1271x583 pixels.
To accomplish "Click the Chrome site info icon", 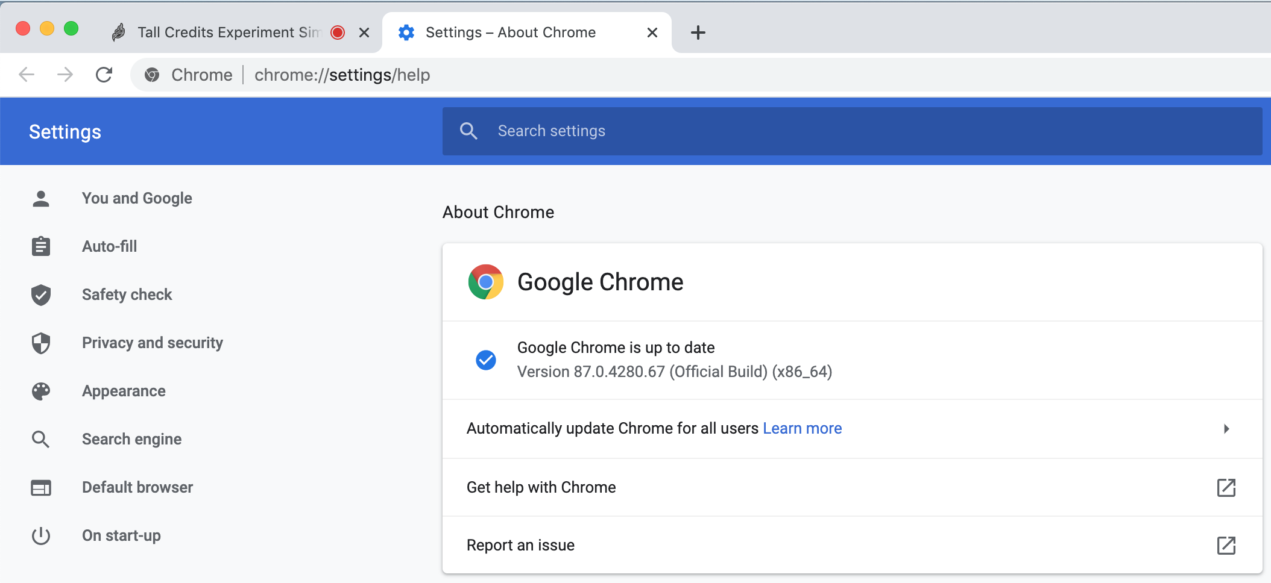I will tap(152, 75).
